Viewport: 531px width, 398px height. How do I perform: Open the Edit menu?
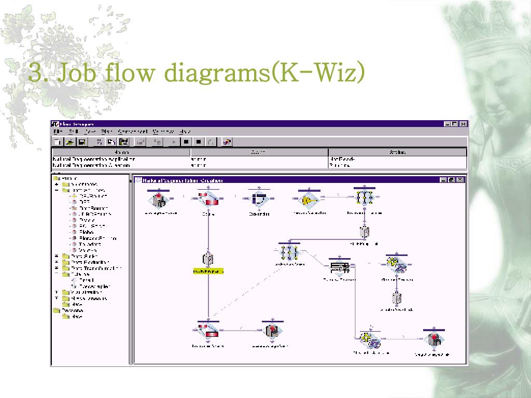[x=74, y=131]
